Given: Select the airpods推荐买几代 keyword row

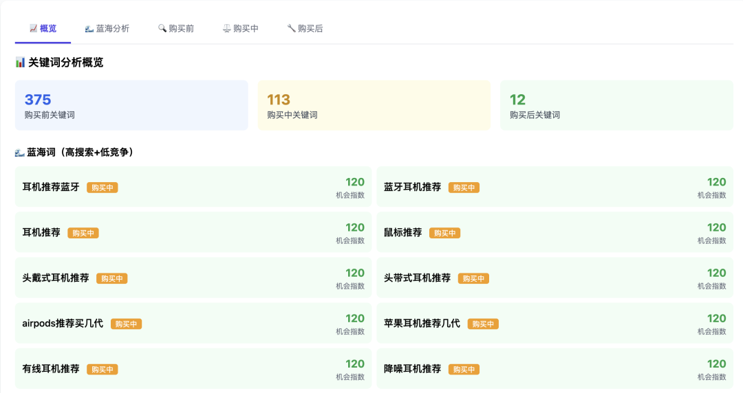Looking at the screenshot, I should (193, 323).
